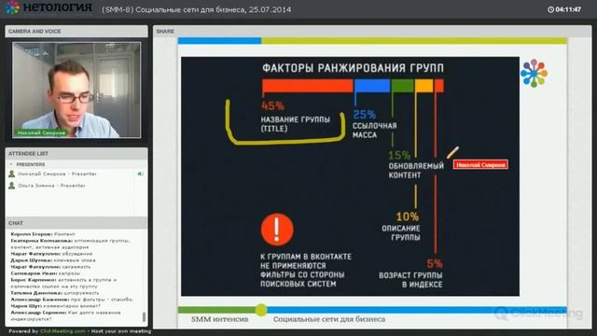Click the Chat panel header
Screen dimensions: 597x336
tap(76, 223)
